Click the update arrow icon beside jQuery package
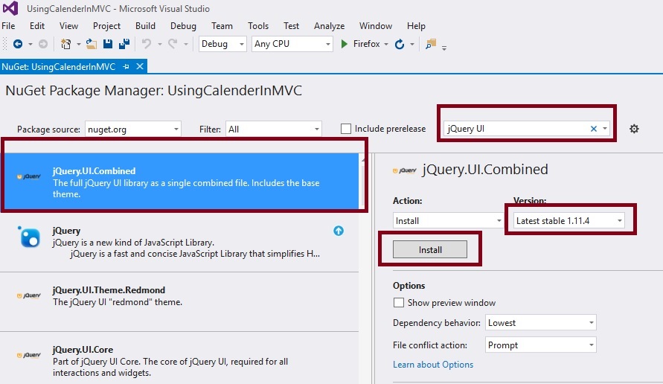Viewport: 663px width, 384px height. [339, 231]
